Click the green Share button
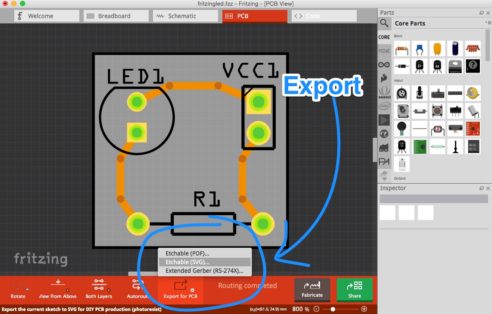Viewport: 492px width, 314px height. (355, 290)
